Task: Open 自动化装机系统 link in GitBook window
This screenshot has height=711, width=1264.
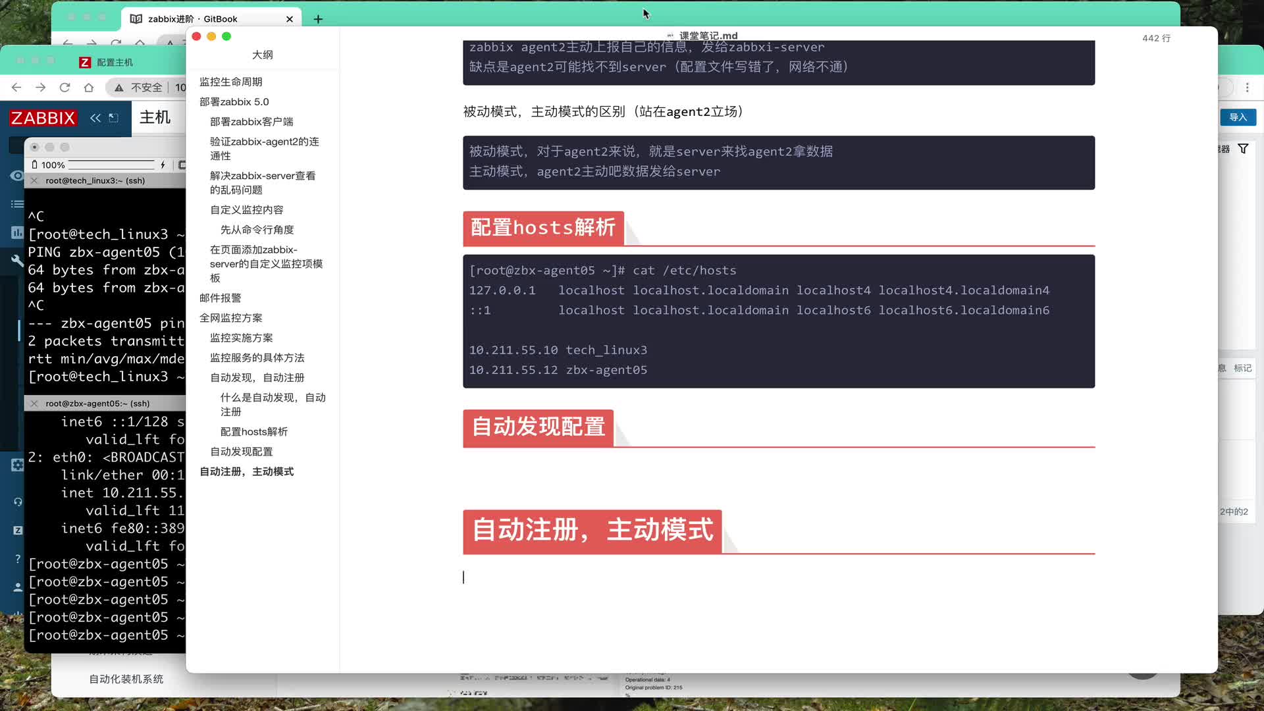Action: pyautogui.click(x=126, y=679)
